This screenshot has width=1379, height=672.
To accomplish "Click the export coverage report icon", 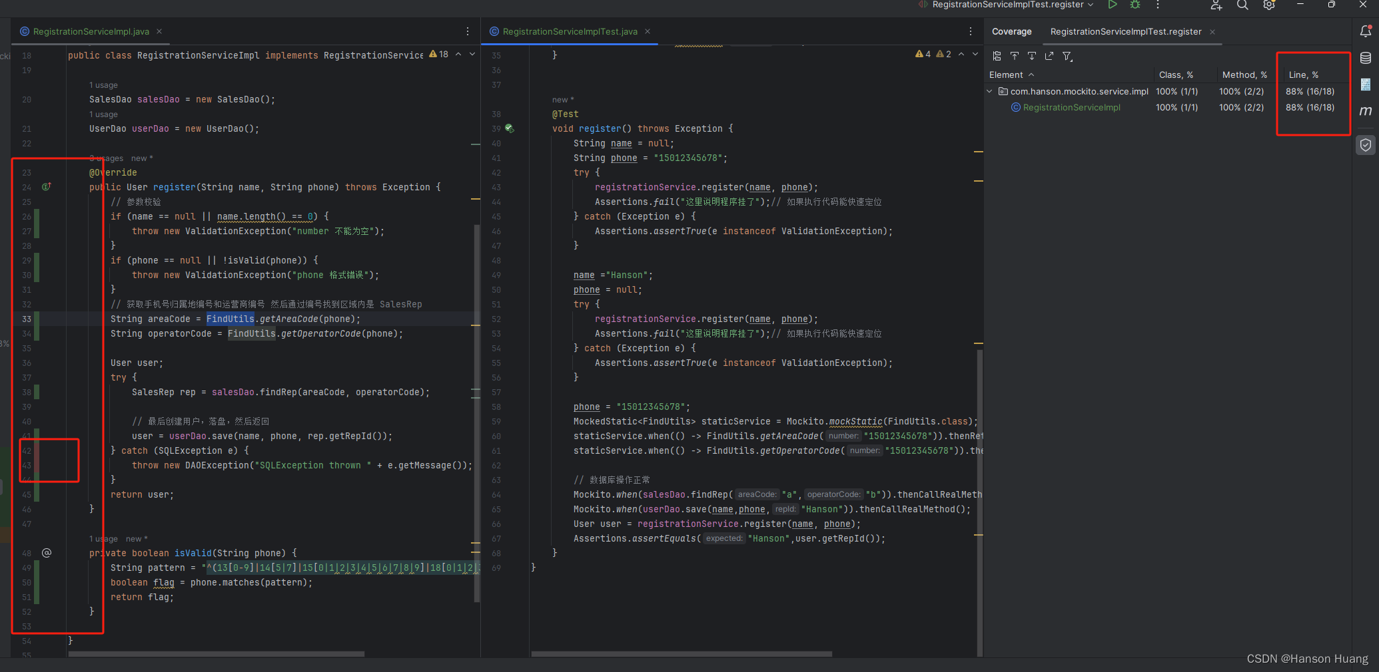I will 1049,57.
